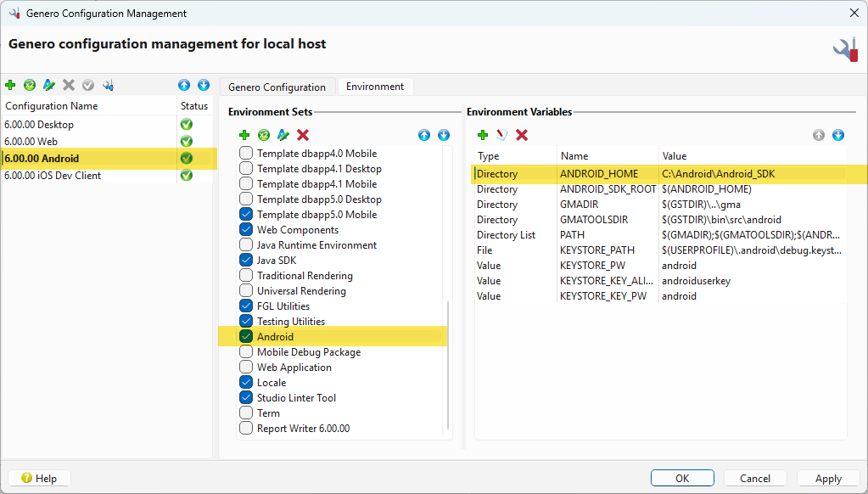This screenshot has height=494, width=868.
Task: Toggle the Web Application checkbox
Action: click(x=246, y=368)
